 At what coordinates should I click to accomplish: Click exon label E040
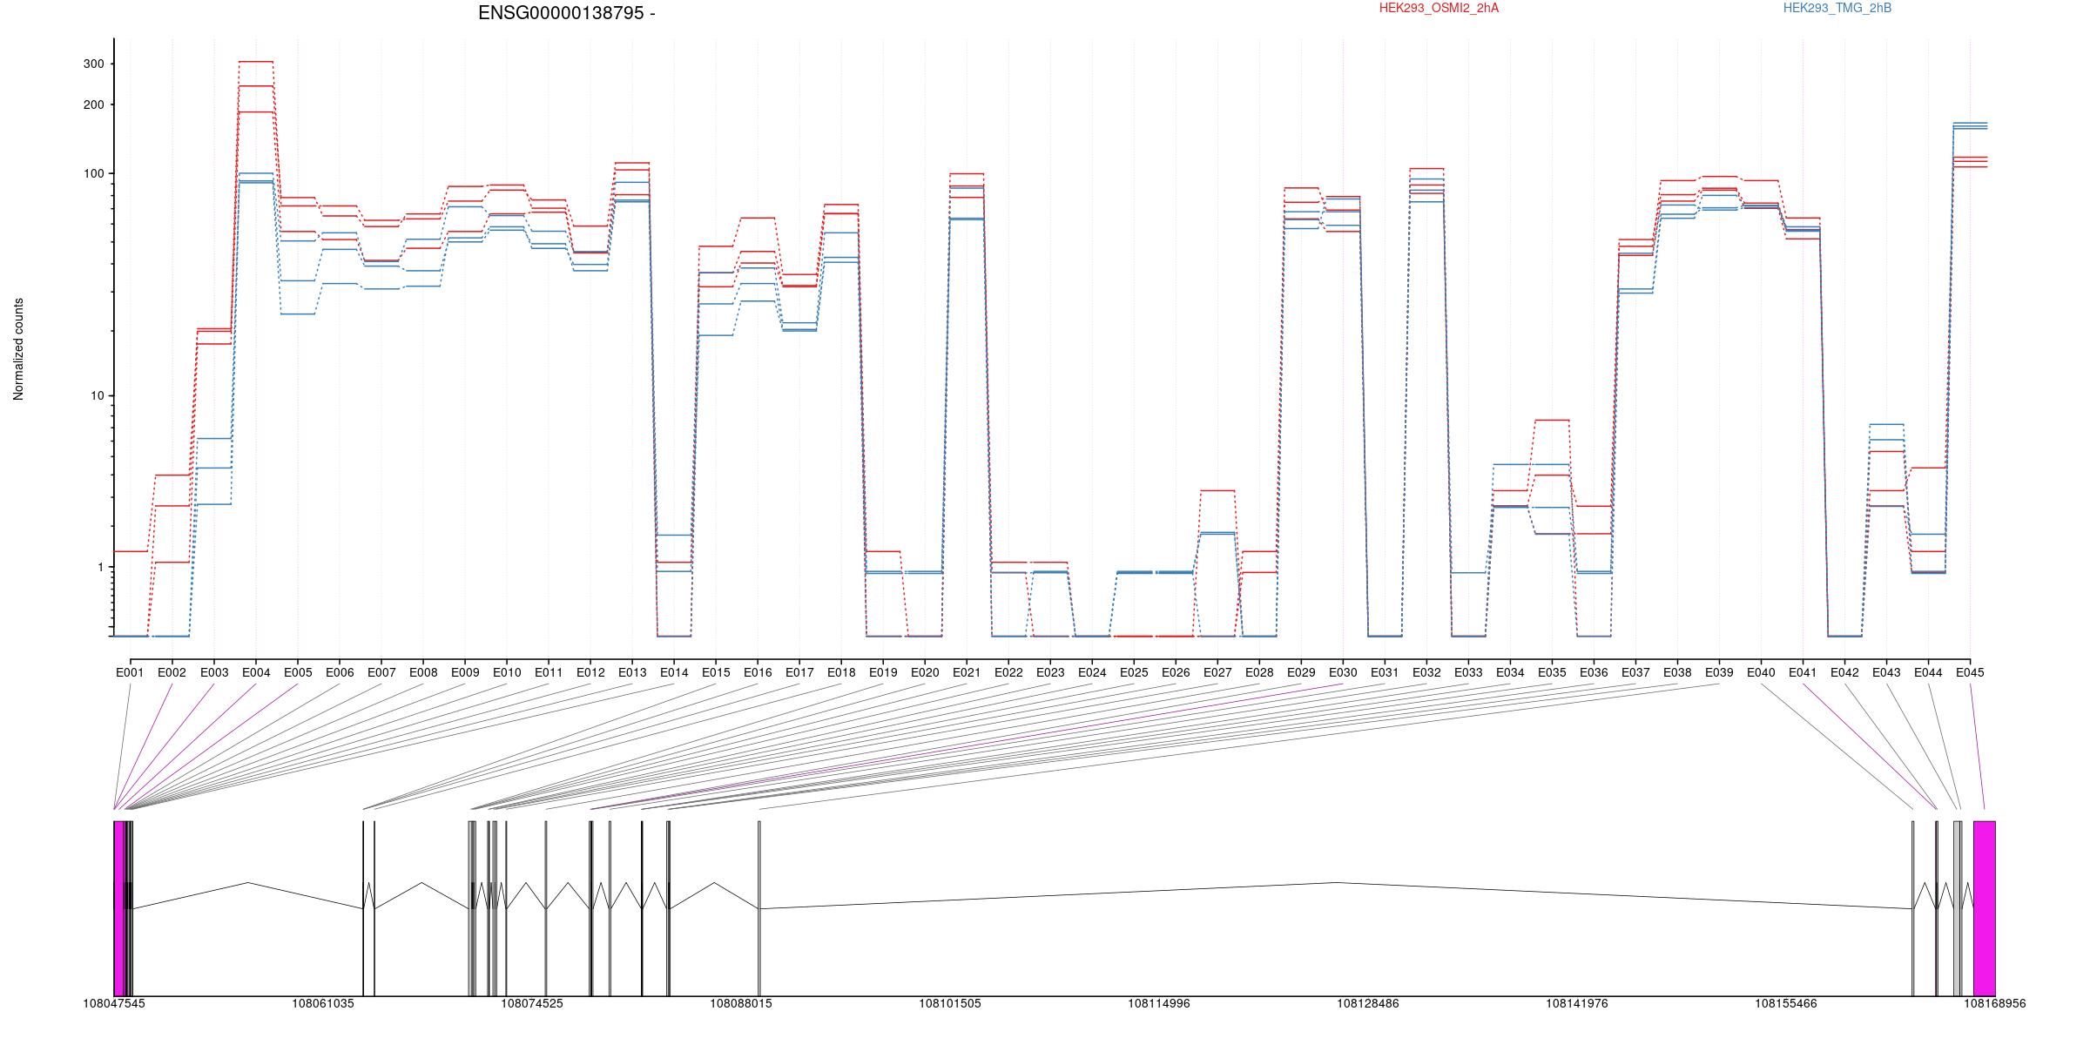click(1761, 672)
